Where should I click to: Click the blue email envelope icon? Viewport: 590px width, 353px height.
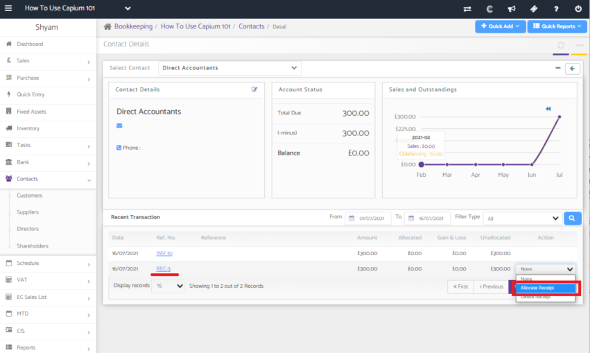coord(119,126)
